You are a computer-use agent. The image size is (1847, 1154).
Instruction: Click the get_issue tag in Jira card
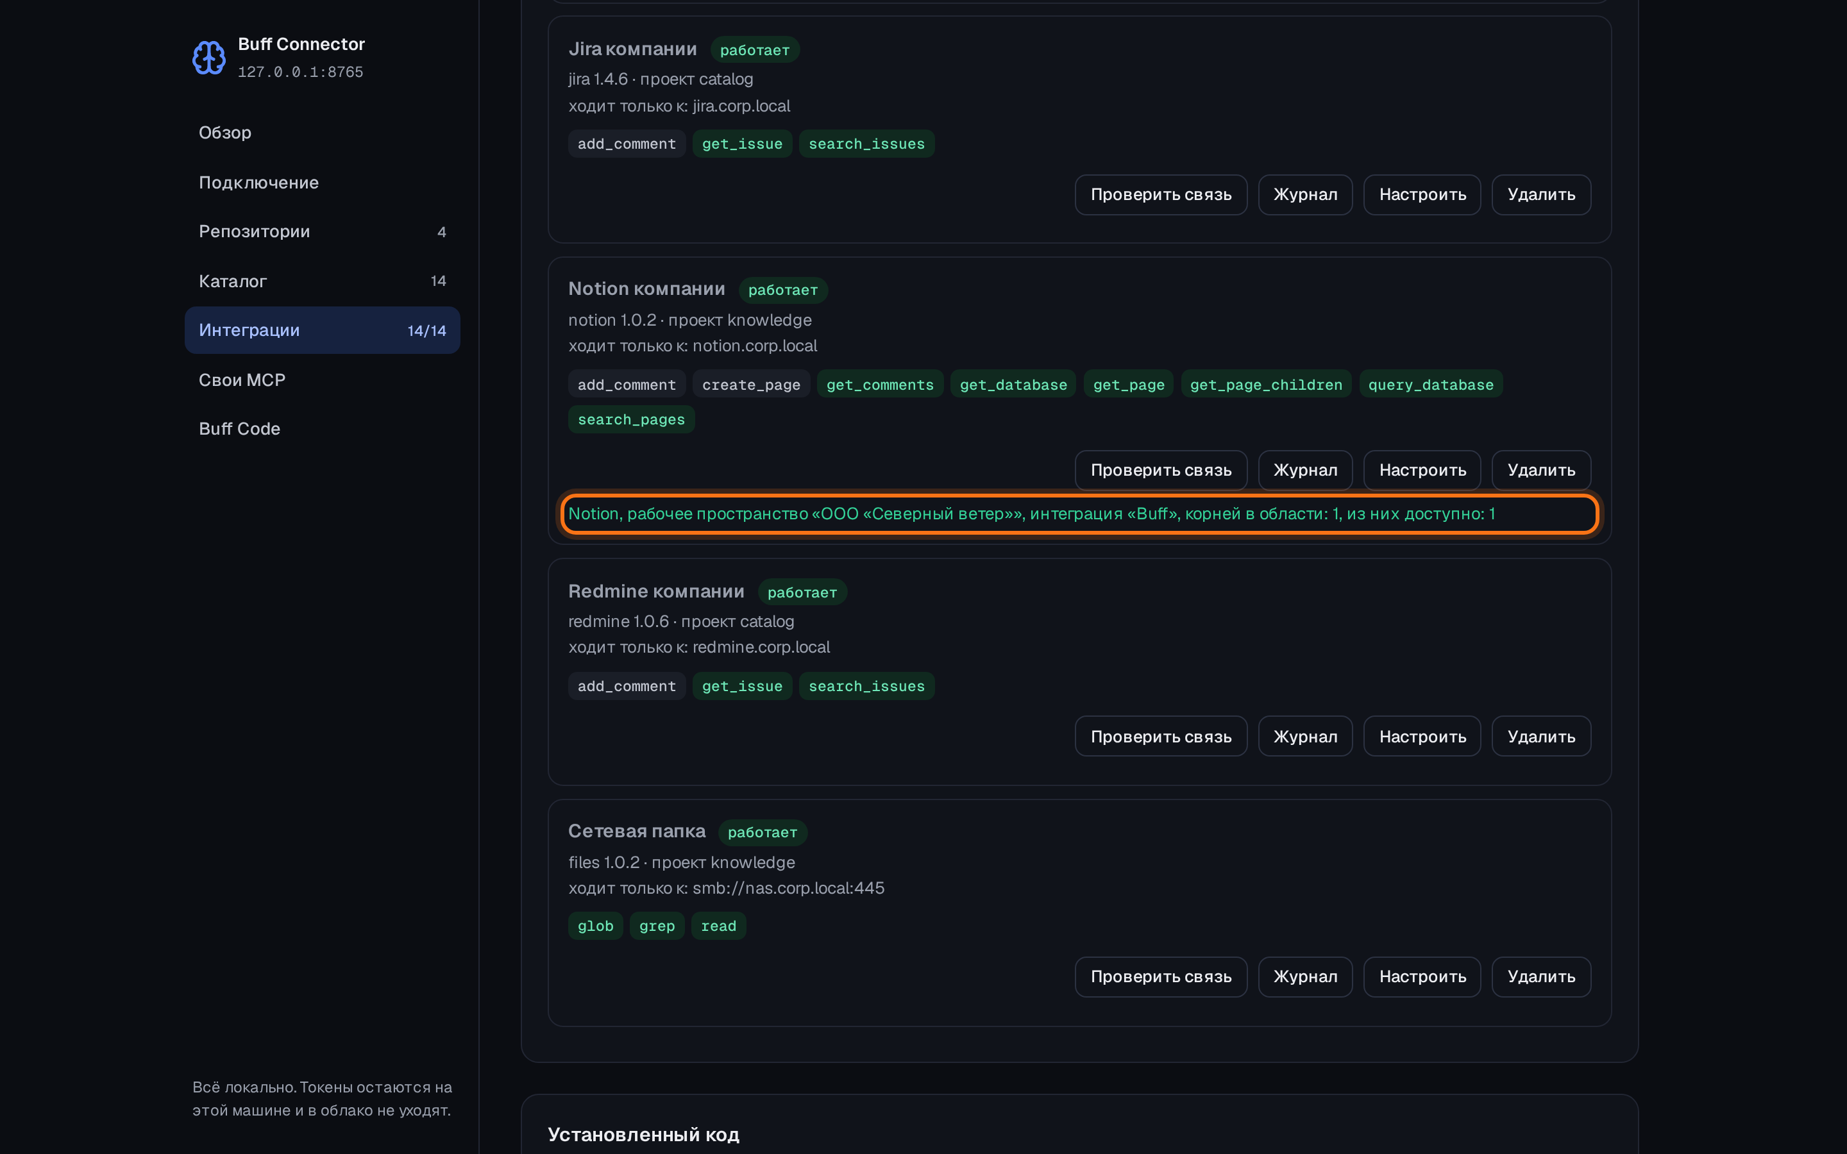pos(742,144)
